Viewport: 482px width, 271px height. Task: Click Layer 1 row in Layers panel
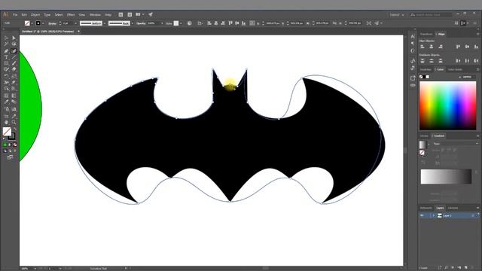450,216
